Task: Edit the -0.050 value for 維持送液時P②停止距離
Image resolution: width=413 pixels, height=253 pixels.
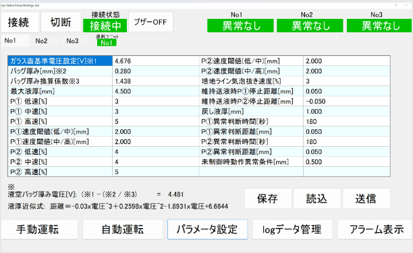Action: coord(347,102)
